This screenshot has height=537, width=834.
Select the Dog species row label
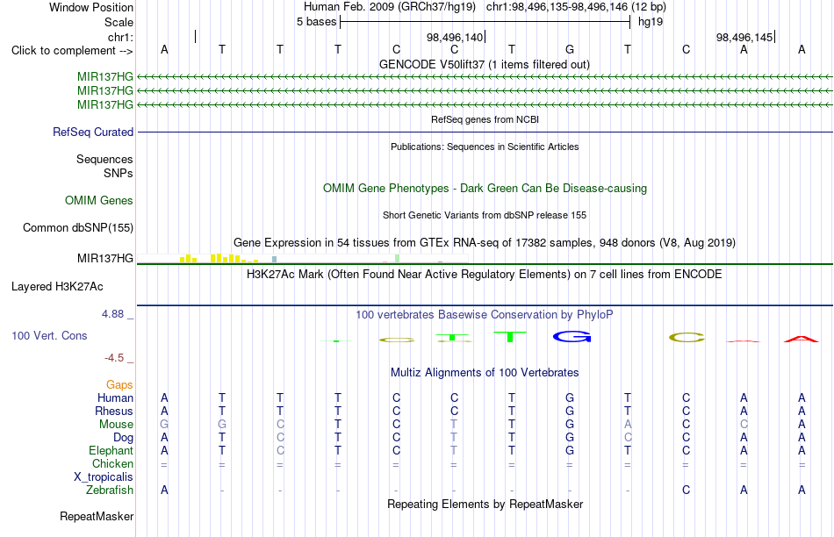pyautogui.click(x=124, y=438)
